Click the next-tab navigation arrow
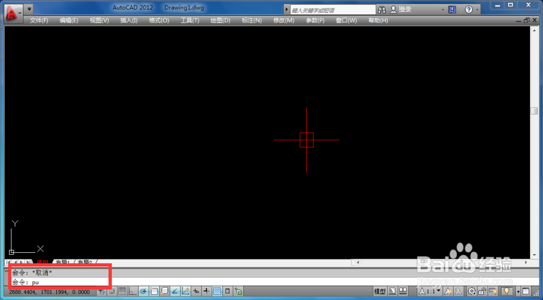The height and width of the screenshot is (300, 543). click(22, 263)
